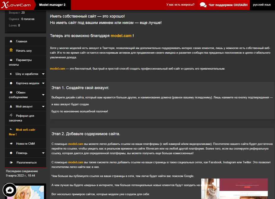Open the Начать шоу menu item
The image size is (275, 199).
(26, 50)
